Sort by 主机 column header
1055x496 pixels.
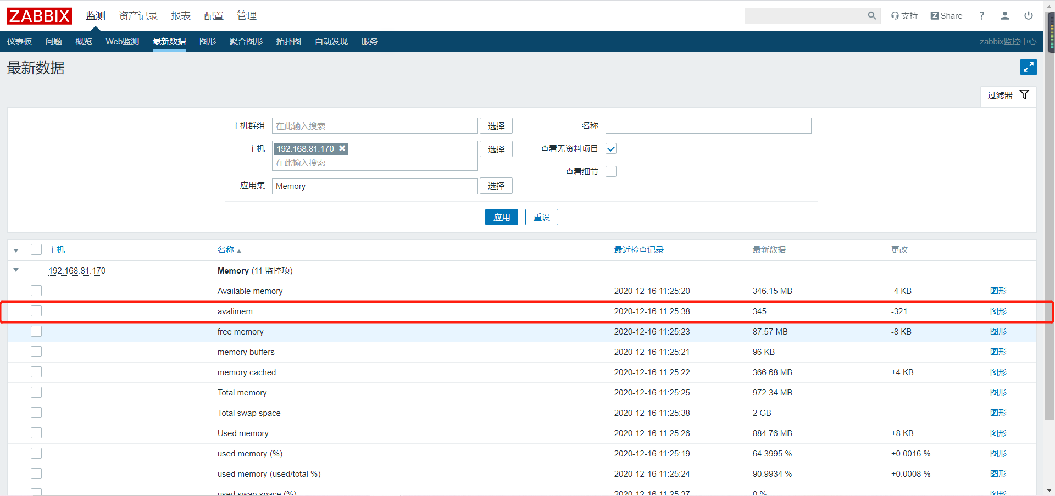point(57,250)
